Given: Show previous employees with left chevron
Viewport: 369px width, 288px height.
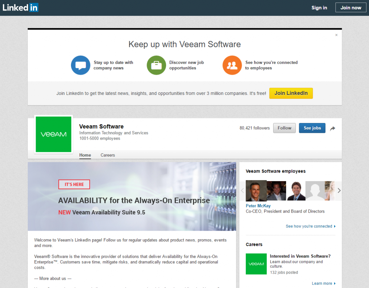Looking at the screenshot, I should (x=243, y=191).
